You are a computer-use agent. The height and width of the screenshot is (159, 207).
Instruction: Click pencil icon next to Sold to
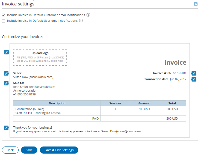7,83
